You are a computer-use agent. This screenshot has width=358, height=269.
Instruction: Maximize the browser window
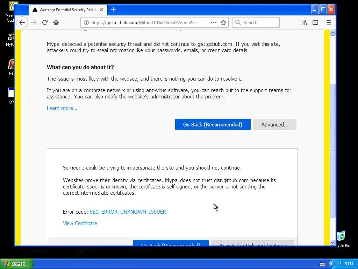323,9
